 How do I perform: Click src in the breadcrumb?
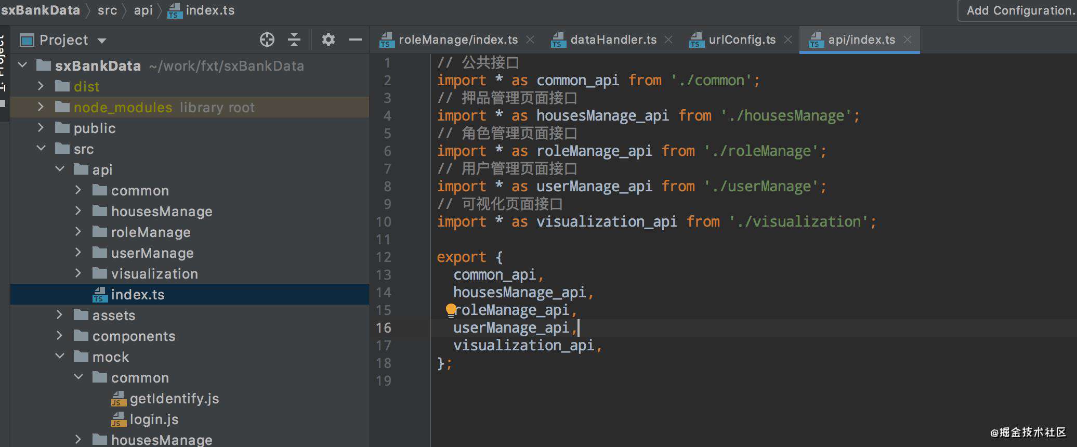[107, 10]
